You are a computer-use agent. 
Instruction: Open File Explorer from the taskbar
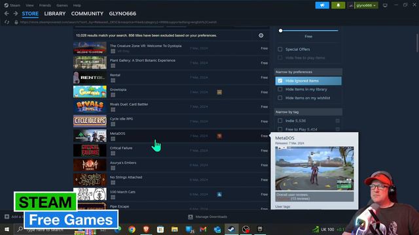(x=175, y=229)
